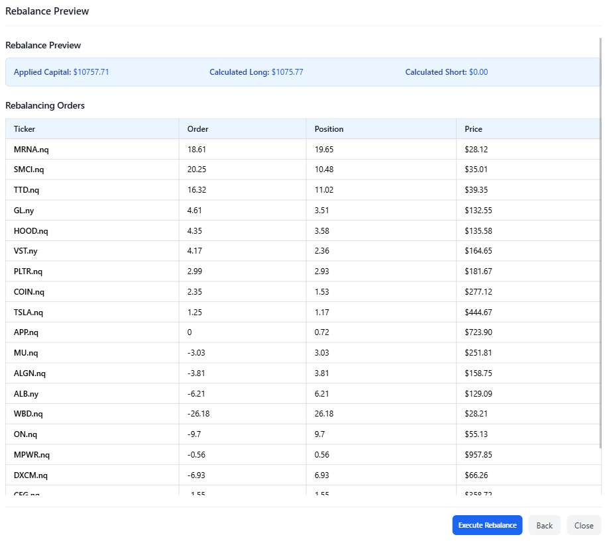607x541 pixels.
Task: Click the TTD.nq ticker cell
Action: 27,190
